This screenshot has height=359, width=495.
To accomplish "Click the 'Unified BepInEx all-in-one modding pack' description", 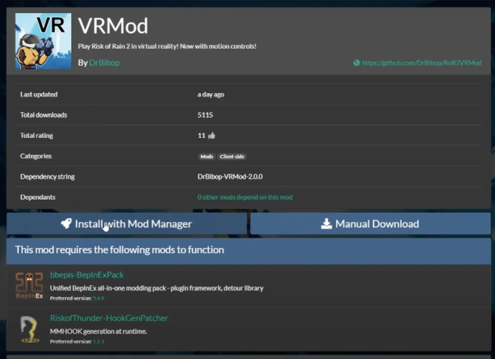I will tap(157, 288).
